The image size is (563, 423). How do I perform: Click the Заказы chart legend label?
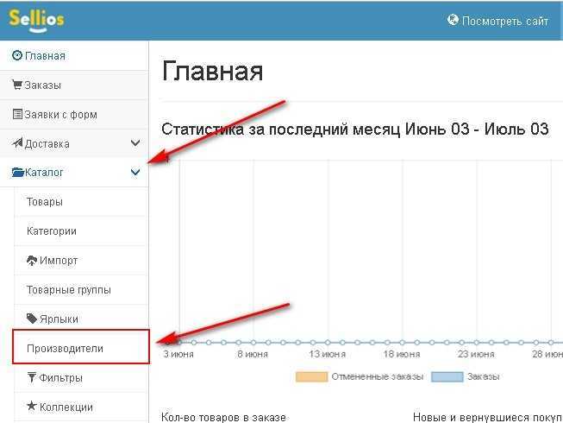tap(484, 376)
